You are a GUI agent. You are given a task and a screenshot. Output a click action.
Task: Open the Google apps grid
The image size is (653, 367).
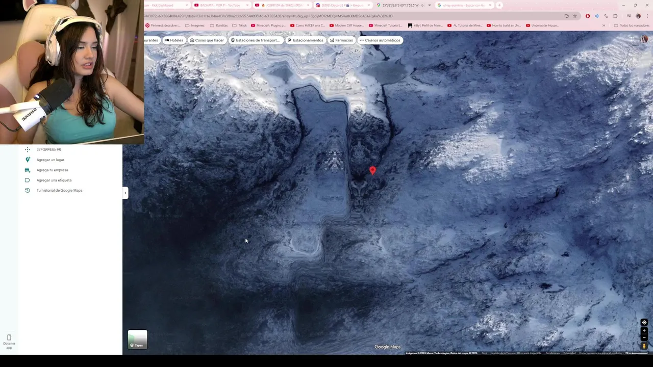(x=631, y=39)
